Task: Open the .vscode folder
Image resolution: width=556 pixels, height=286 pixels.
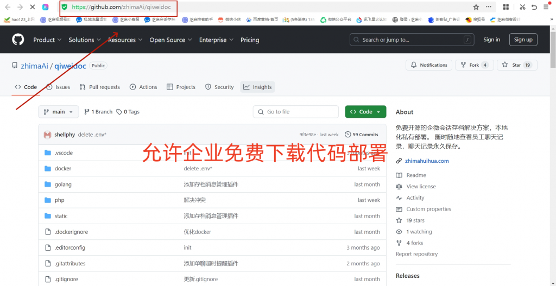Action: tap(64, 153)
